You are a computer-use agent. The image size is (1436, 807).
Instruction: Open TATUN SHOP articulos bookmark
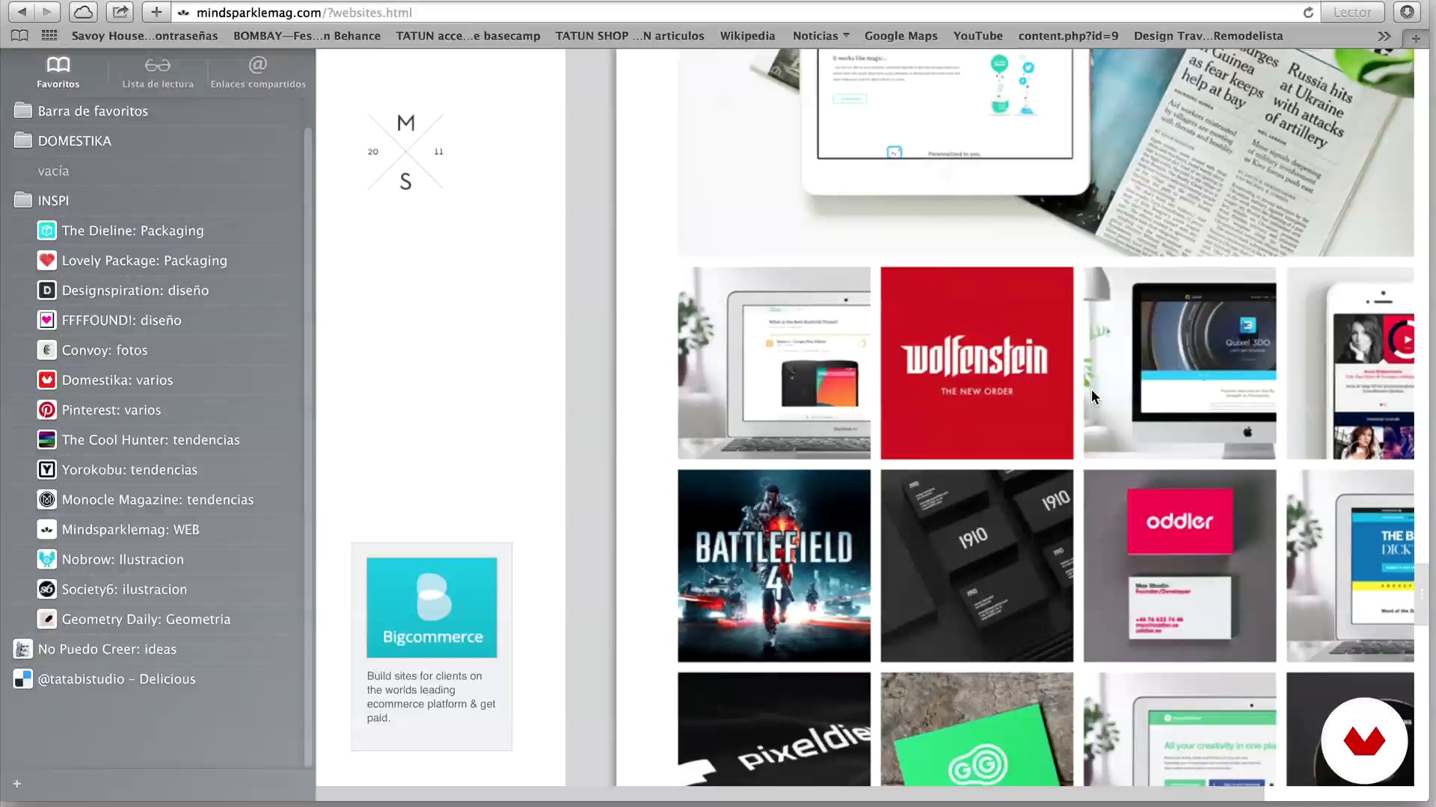629,36
